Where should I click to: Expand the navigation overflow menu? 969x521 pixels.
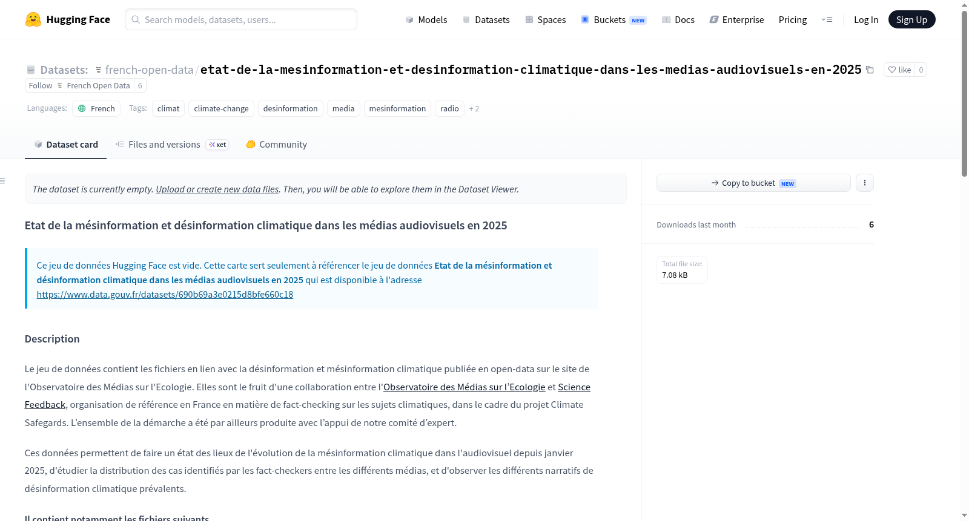[827, 19]
